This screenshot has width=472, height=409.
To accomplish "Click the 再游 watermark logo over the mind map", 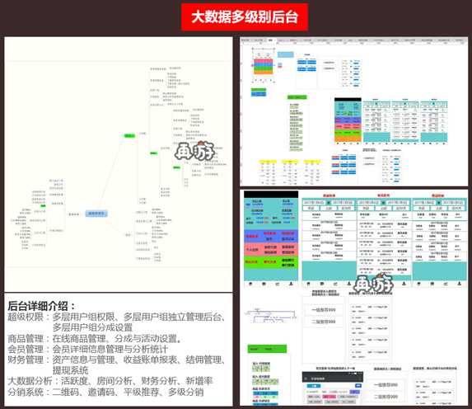I will (194, 151).
